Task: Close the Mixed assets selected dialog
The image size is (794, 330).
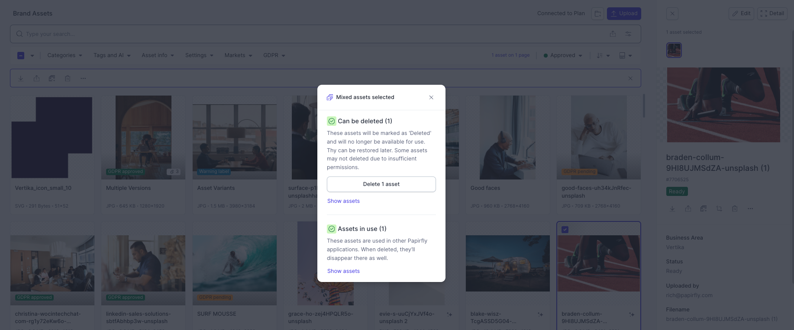Action: coord(431,97)
